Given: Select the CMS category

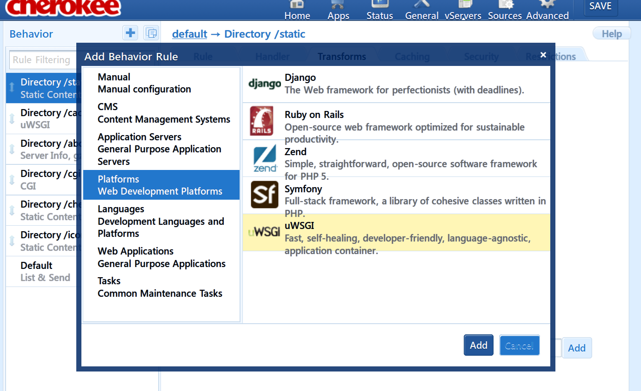Looking at the screenshot, I should (161, 113).
